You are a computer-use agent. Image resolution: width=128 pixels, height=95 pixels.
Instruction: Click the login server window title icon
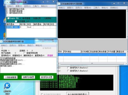point(7,2)
